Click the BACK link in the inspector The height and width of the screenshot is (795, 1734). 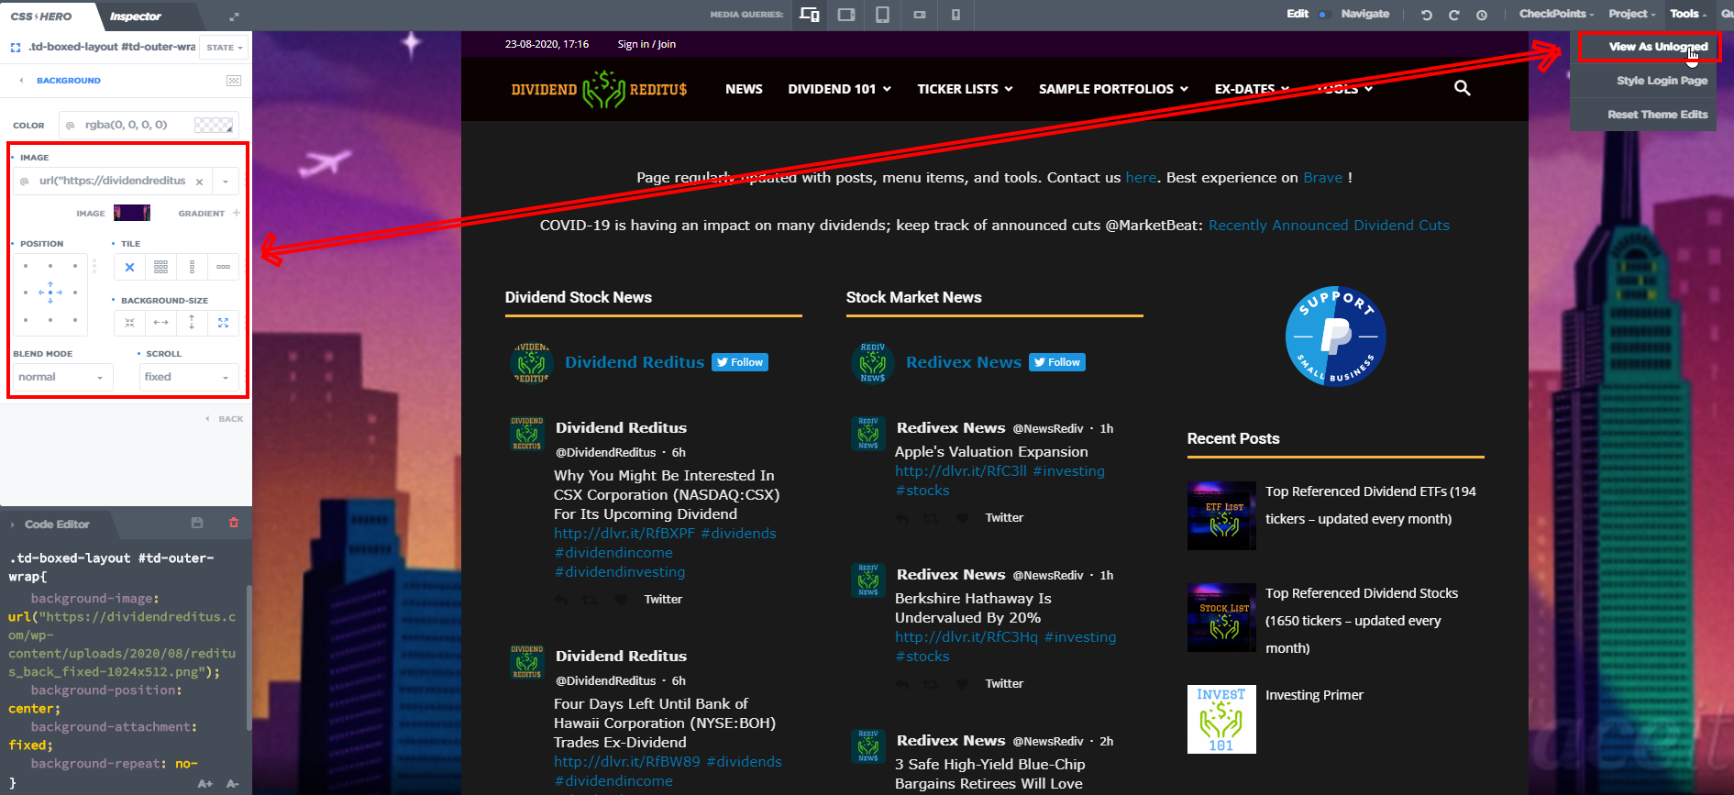point(226,419)
